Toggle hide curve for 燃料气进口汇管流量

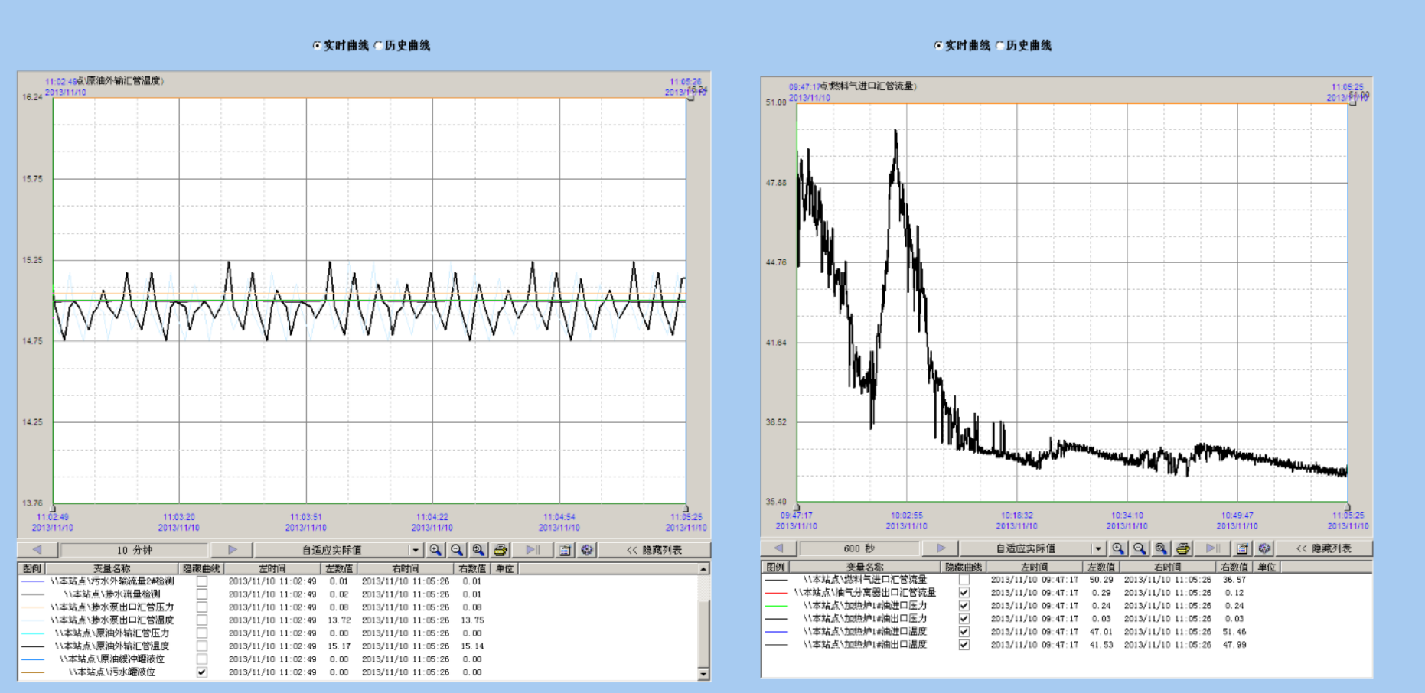tap(964, 580)
